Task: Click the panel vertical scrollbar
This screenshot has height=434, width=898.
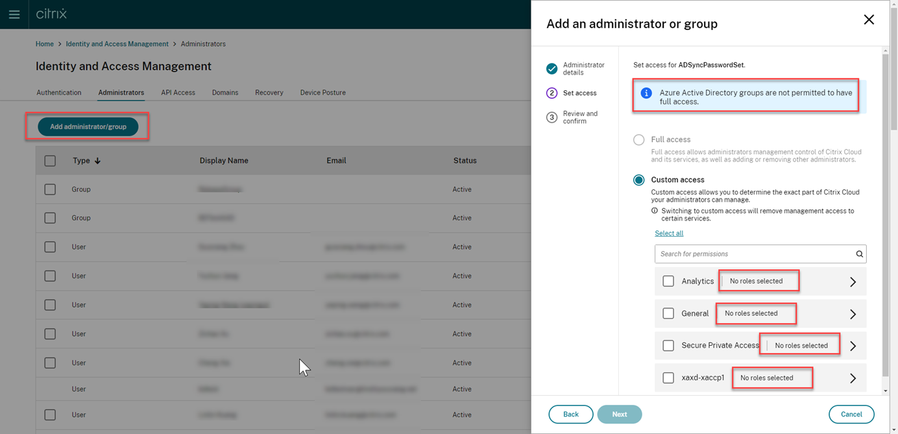Action: point(886,214)
